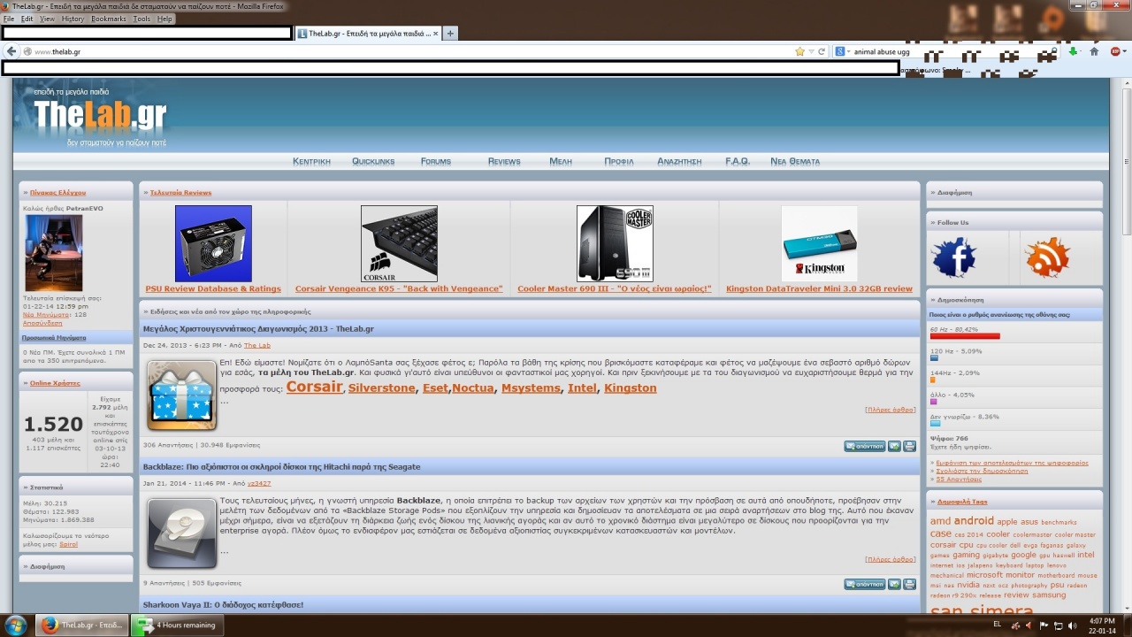Bookmark this page with the star icon

click(x=799, y=51)
